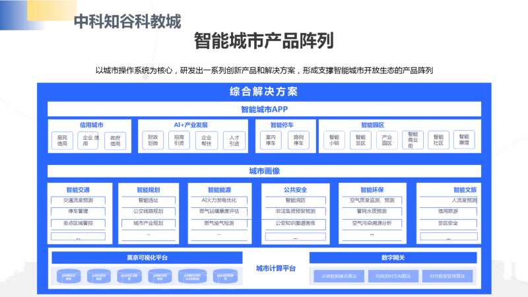Click the 智能园区 group title
528x297 pixels.
point(372,125)
